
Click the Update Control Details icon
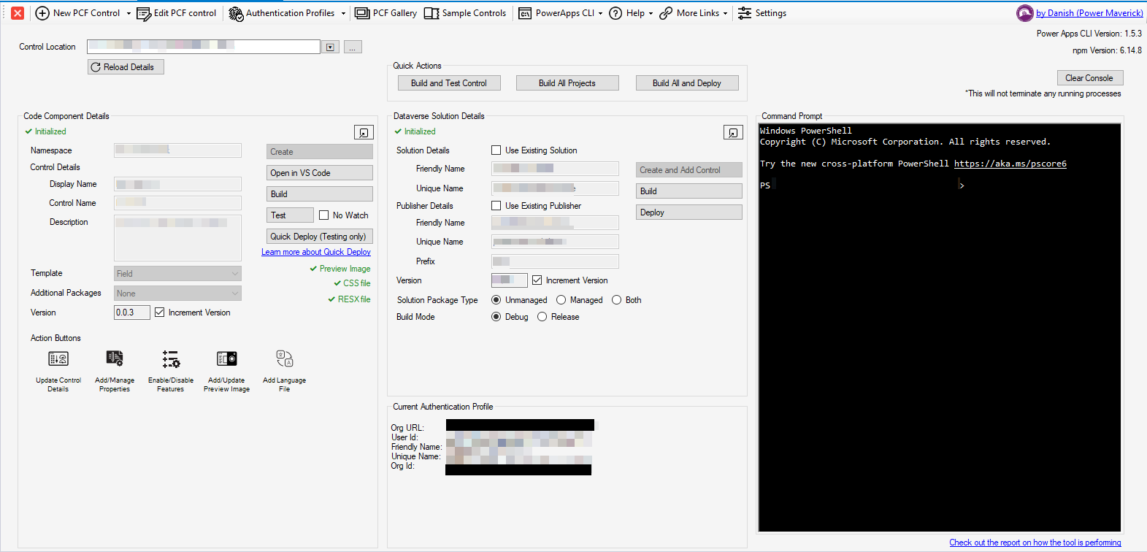(x=58, y=359)
